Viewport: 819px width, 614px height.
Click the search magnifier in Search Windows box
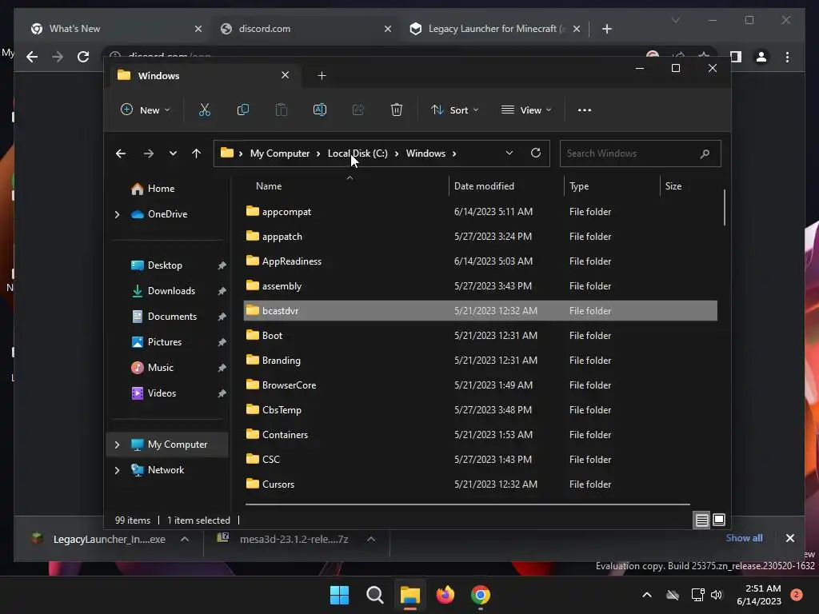click(x=705, y=153)
